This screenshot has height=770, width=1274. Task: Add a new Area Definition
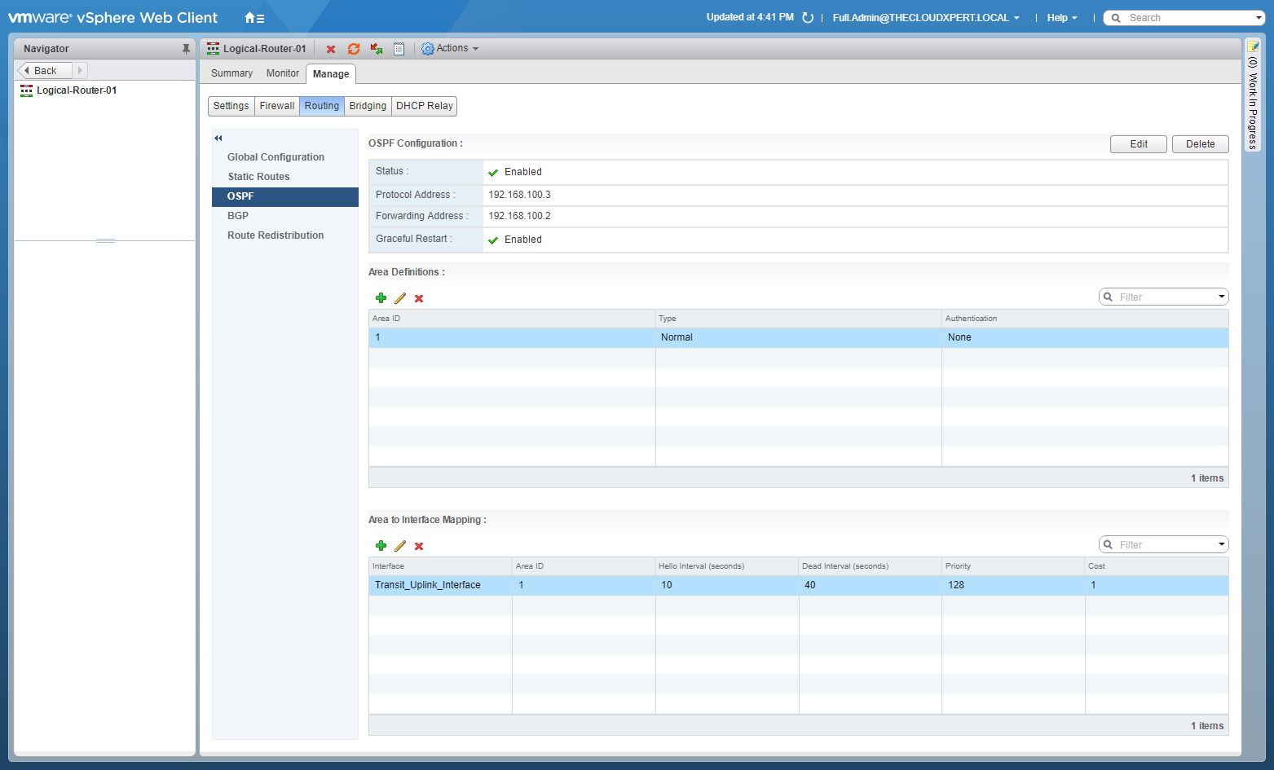pos(381,298)
